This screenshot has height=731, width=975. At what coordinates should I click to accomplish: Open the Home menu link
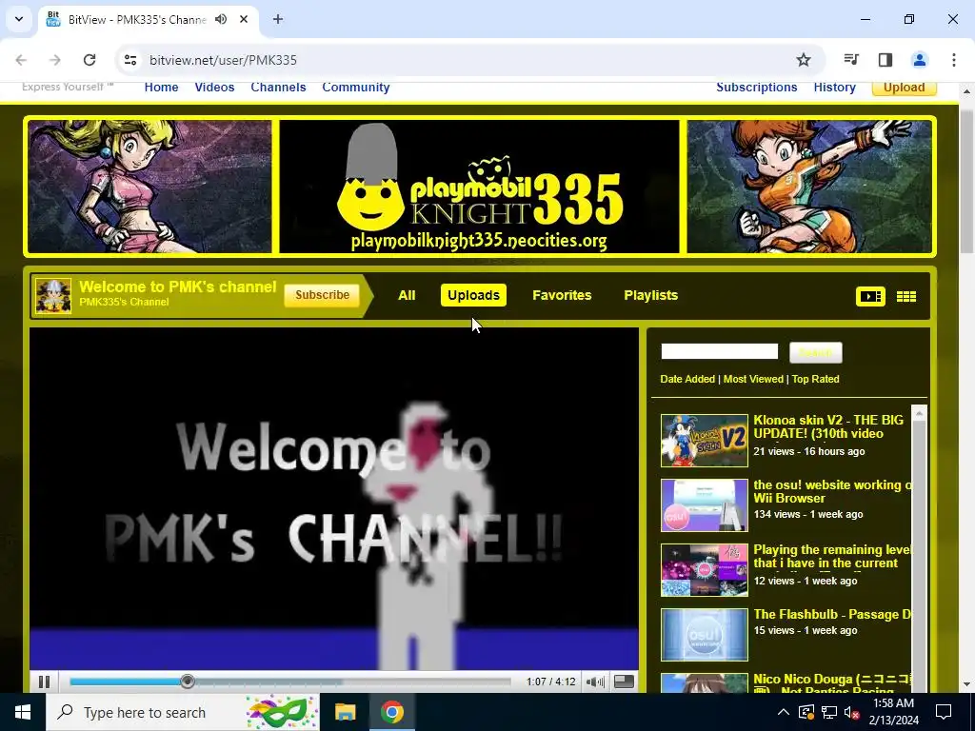161,87
